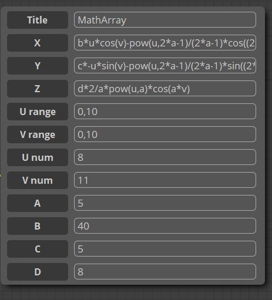The width and height of the screenshot is (272, 300).
Task: Click the V num label
Action: [x=38, y=180]
